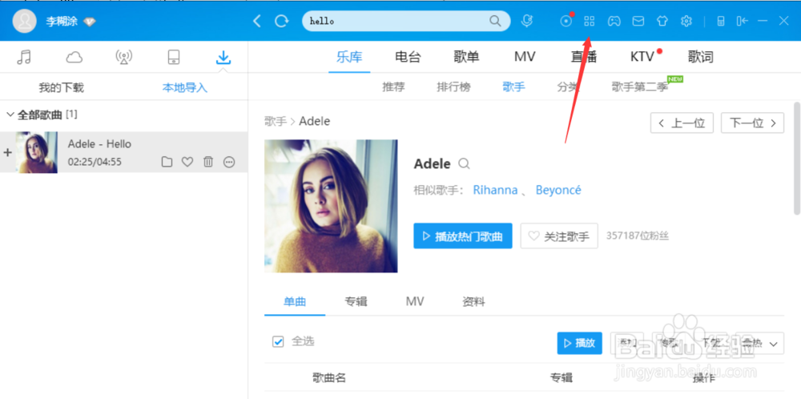Click the remote control icon
This screenshot has height=399, width=801.
coord(721,21)
